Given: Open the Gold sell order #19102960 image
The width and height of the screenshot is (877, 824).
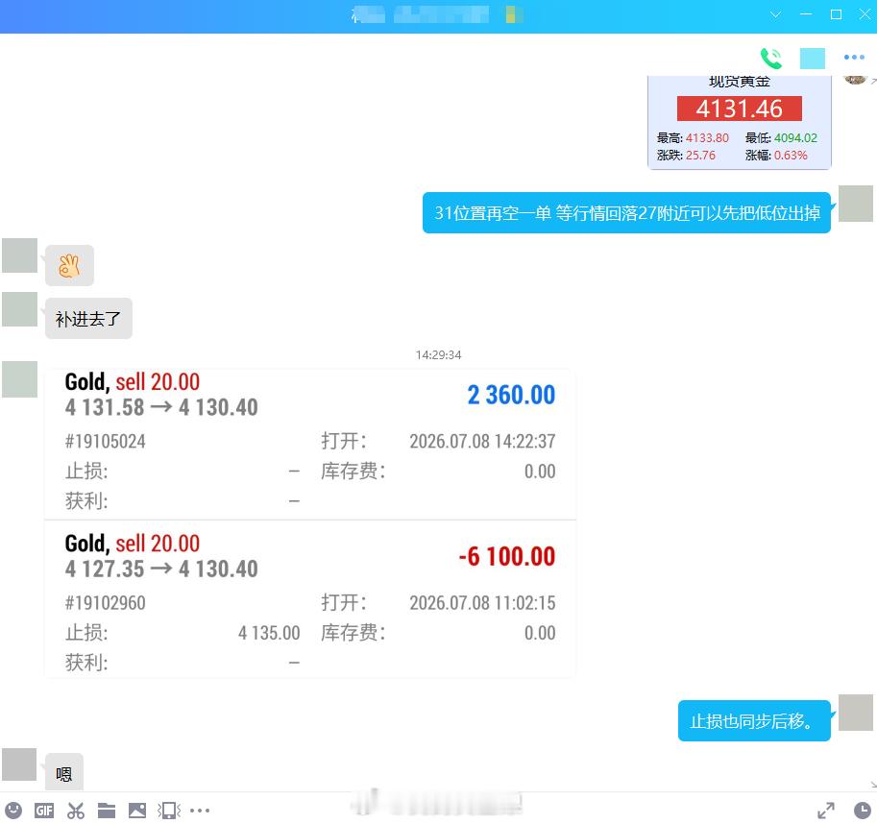Looking at the screenshot, I should pos(310,599).
